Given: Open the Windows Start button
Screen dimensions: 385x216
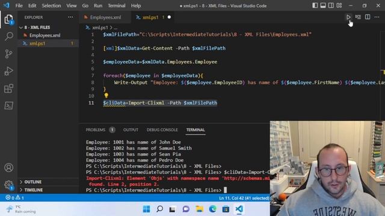Looking at the screenshot, I should [146, 209].
